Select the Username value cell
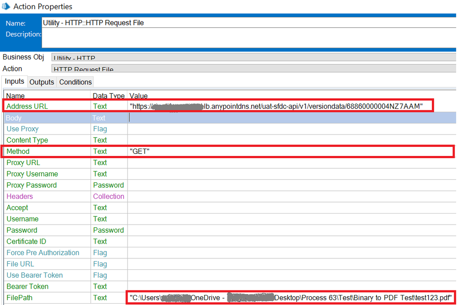This screenshot has width=457, height=305. (x=292, y=219)
